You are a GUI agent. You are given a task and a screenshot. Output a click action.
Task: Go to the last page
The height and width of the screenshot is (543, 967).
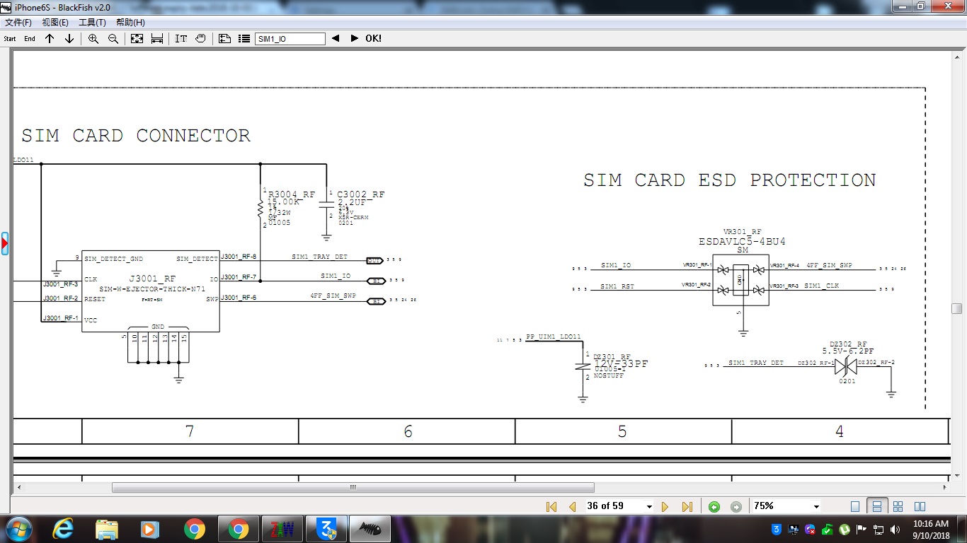(687, 506)
